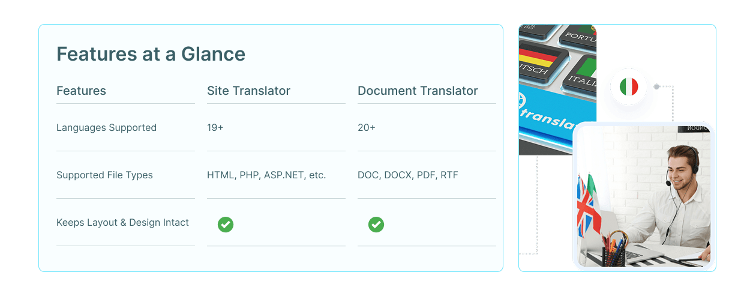Click the HTML, PHP, ASP.NET file types text
The width and height of the screenshot is (756, 296).
pyautogui.click(x=266, y=175)
